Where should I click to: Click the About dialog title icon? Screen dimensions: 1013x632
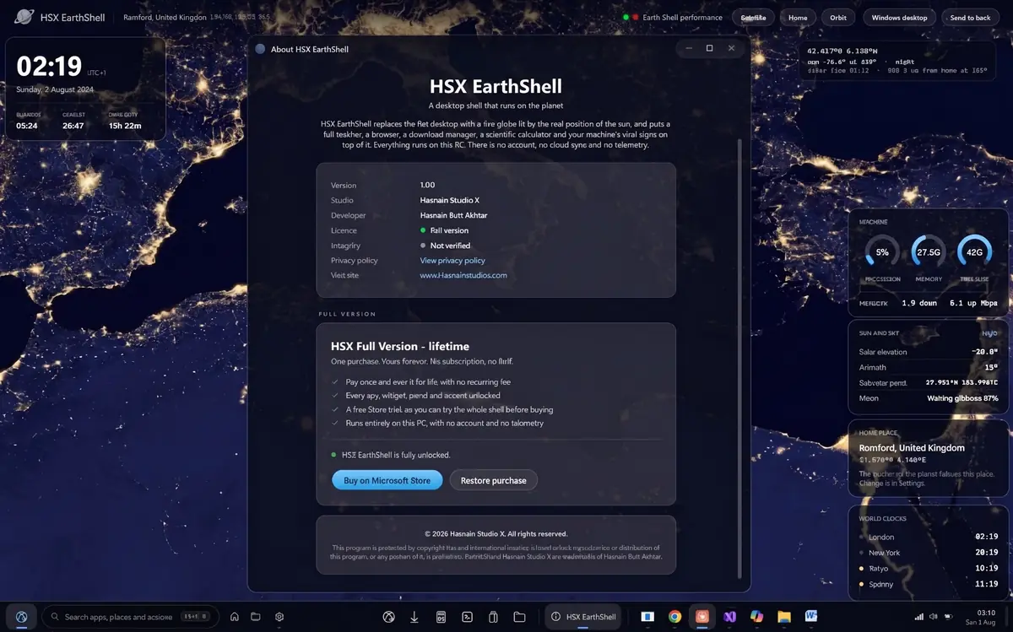[x=260, y=49]
